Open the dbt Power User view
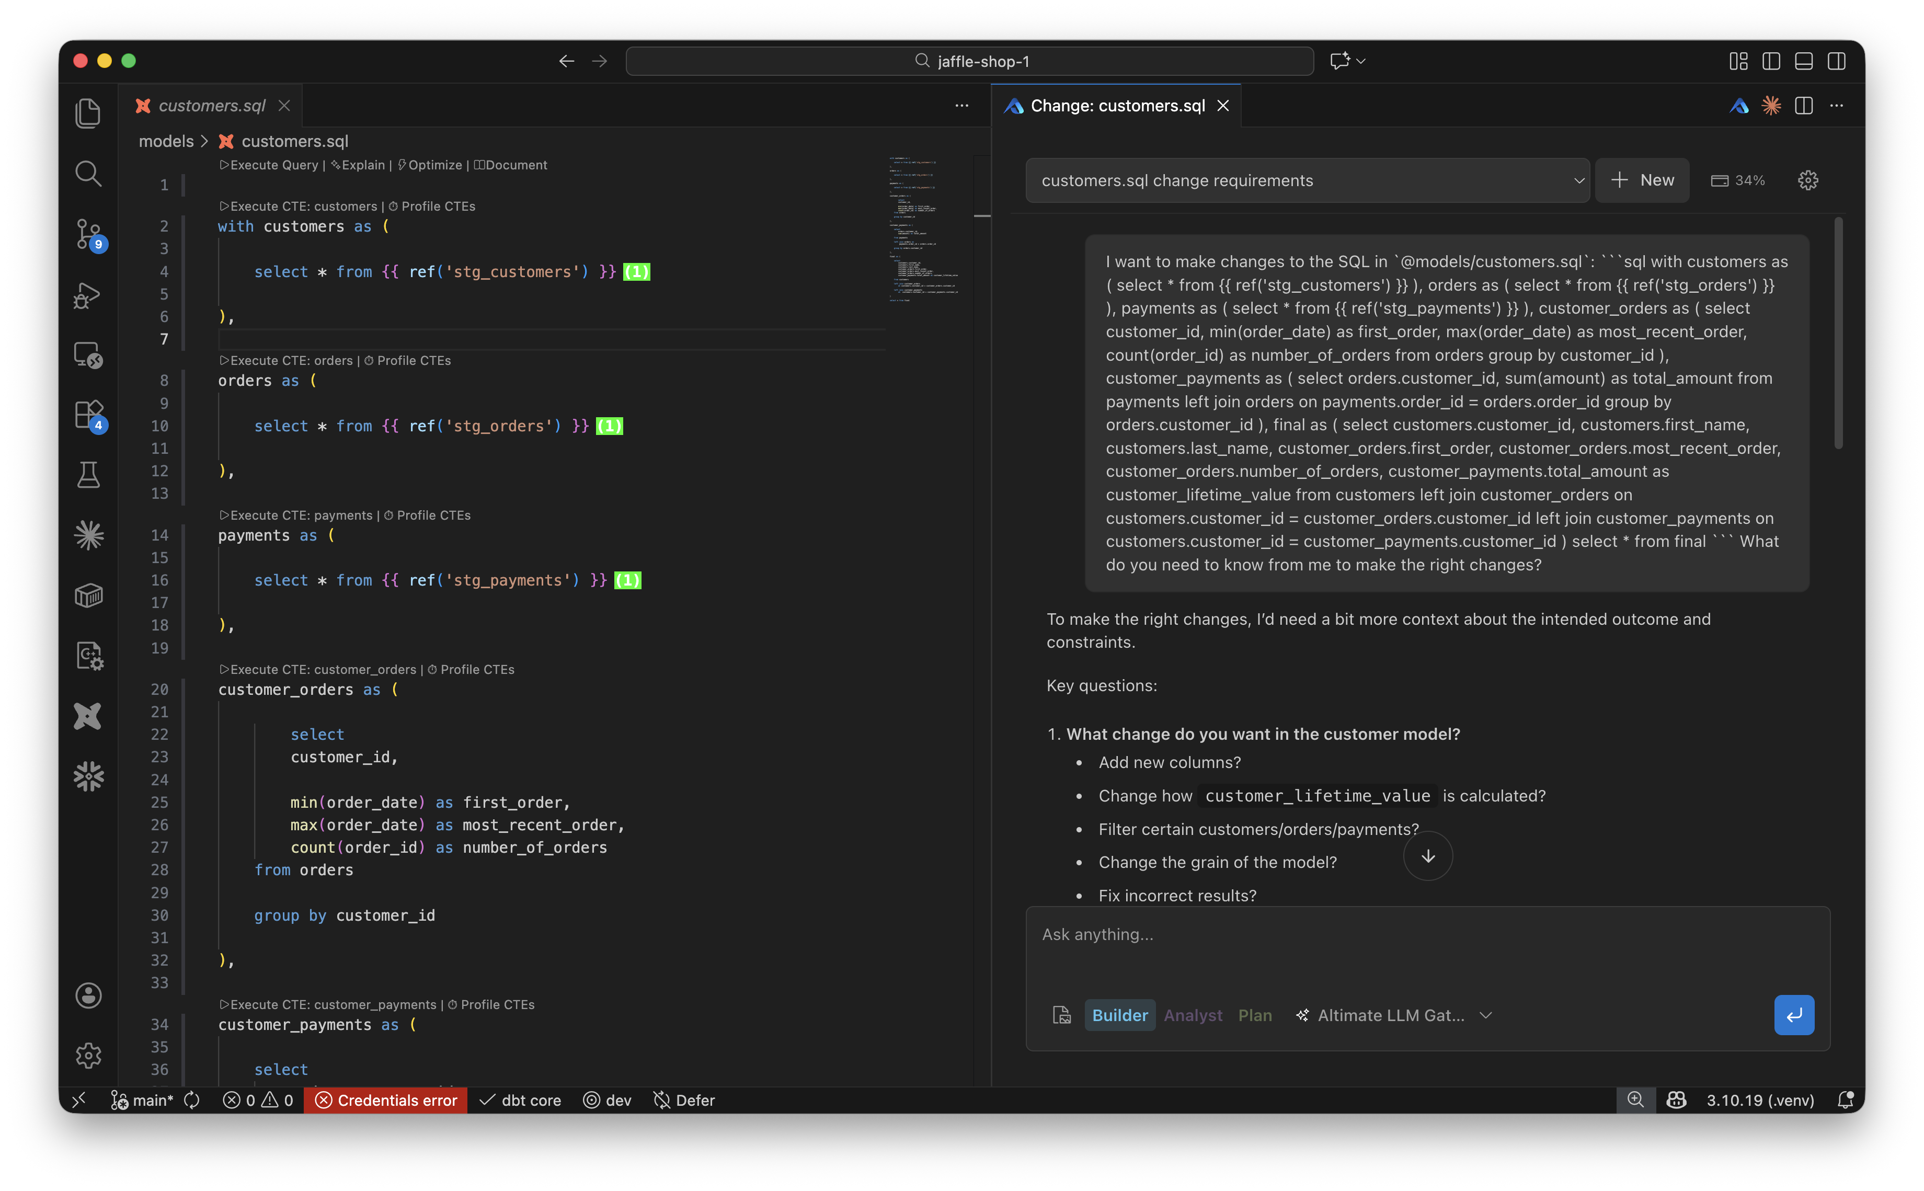The height and width of the screenshot is (1191, 1924). tap(88, 716)
